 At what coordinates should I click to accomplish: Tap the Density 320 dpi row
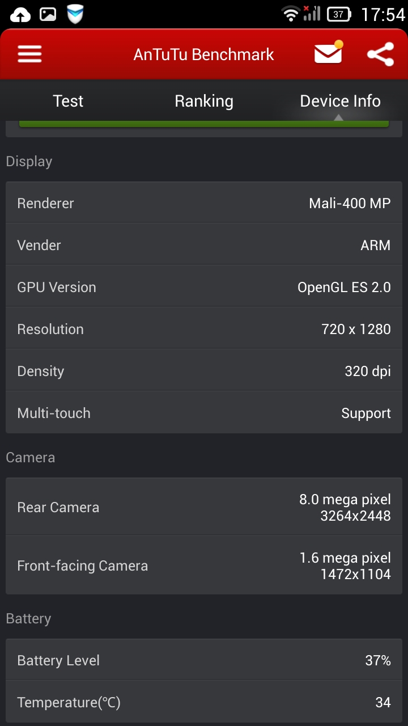[204, 371]
